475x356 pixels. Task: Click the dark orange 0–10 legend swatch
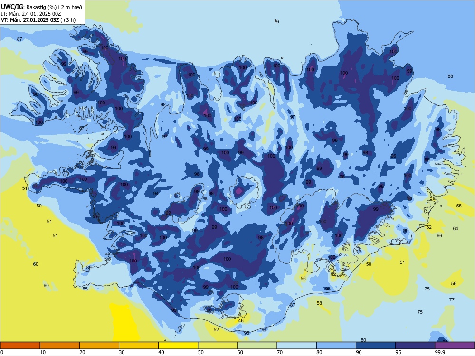[20, 346]
